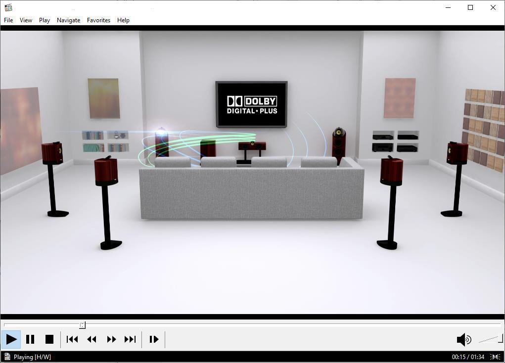505x363 pixels.
Task: Pause the video playback
Action: click(x=30, y=339)
